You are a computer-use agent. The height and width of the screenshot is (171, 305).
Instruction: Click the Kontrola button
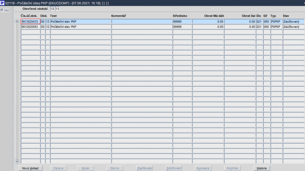click(x=232, y=168)
